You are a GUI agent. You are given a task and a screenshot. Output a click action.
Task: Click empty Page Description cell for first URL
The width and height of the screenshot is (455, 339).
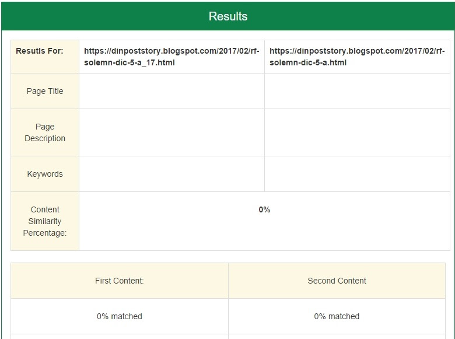(x=171, y=132)
